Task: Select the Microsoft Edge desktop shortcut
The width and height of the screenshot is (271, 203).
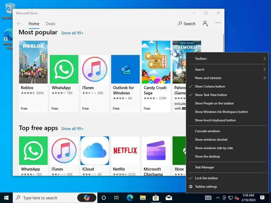Action: (x=8, y=39)
